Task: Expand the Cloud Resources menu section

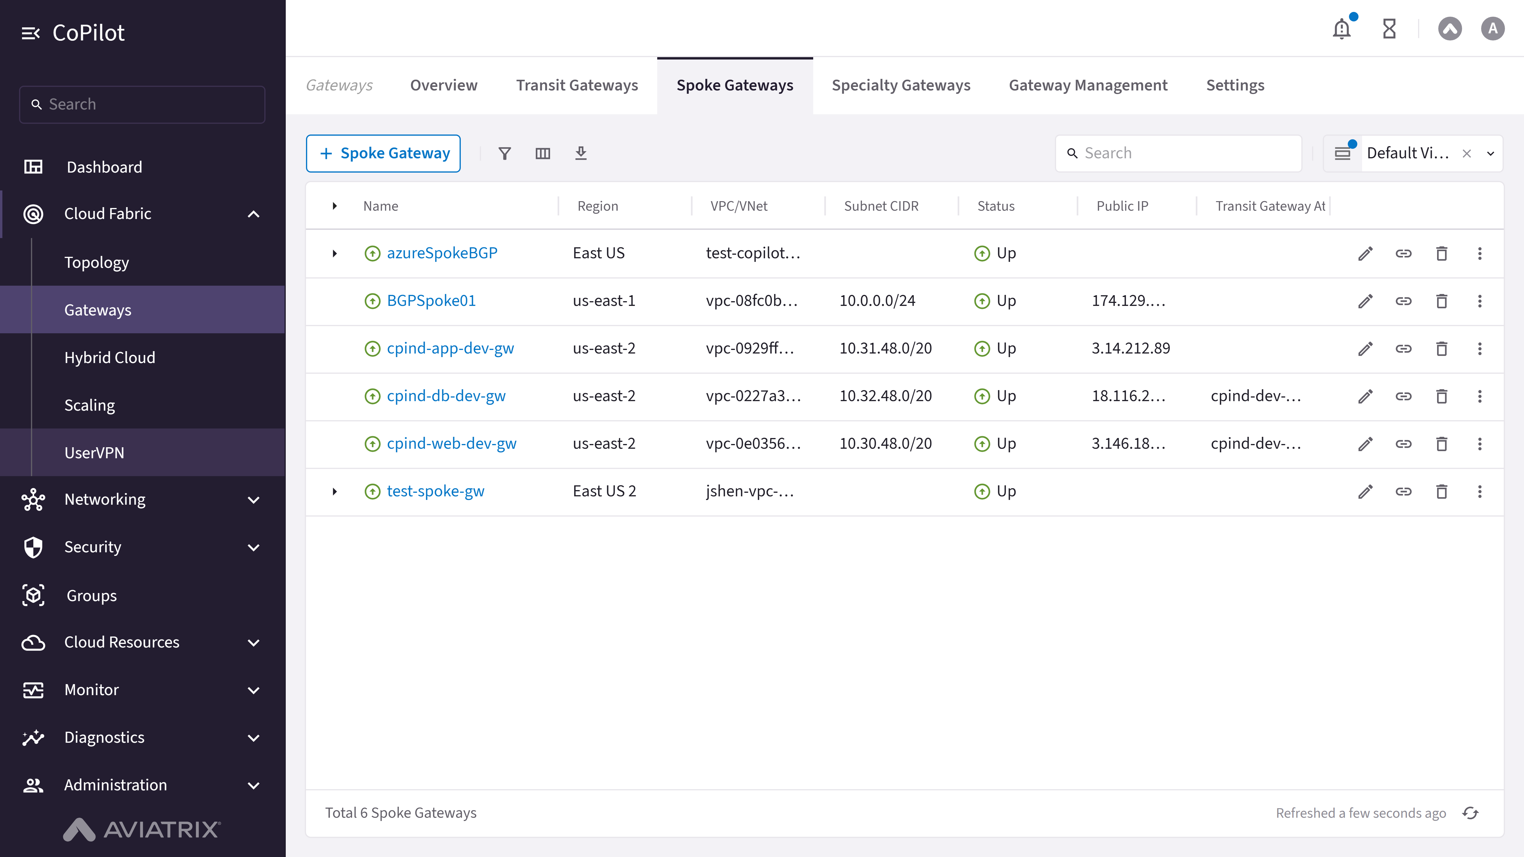Action: tap(254, 643)
